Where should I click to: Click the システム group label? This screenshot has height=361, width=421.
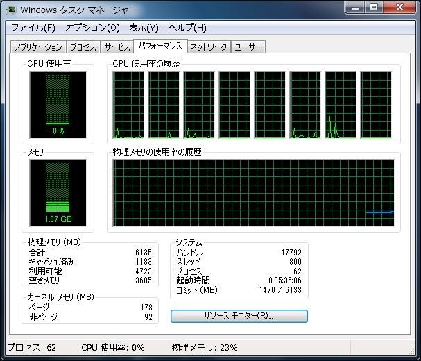coord(189,242)
